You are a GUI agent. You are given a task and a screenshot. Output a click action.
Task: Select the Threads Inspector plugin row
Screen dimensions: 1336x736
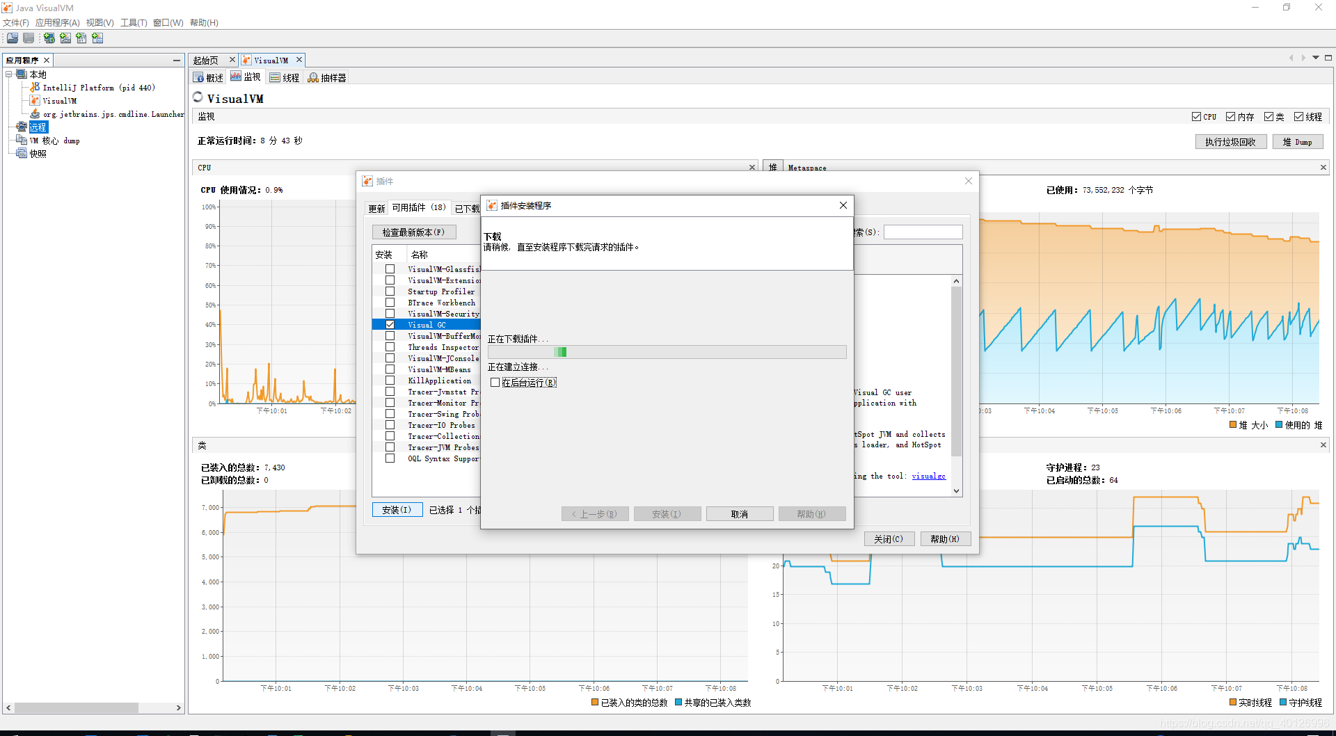pos(426,347)
